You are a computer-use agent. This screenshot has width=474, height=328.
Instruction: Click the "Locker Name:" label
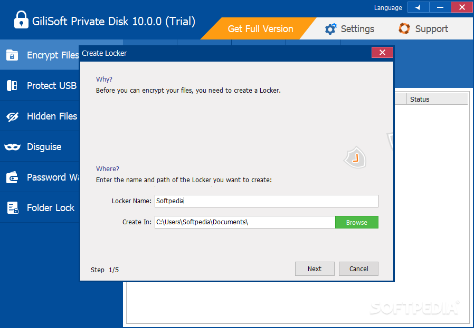[x=131, y=201]
